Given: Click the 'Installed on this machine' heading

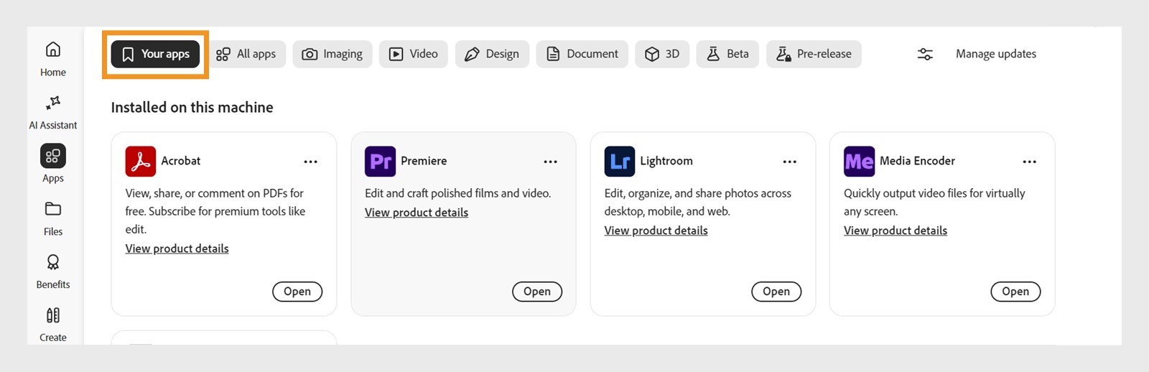Looking at the screenshot, I should coord(192,107).
